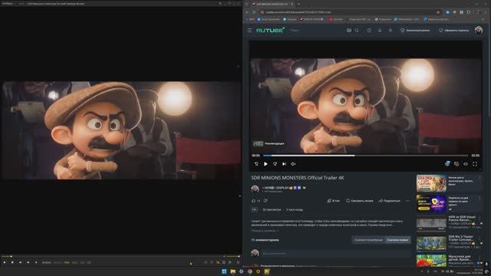Share the video with the Поделиться button

(390, 201)
